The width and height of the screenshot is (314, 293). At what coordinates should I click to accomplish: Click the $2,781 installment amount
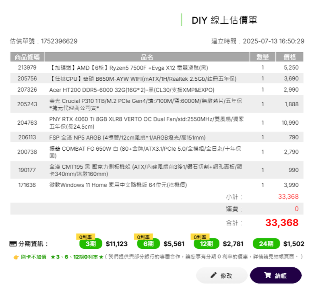[x=233, y=244]
